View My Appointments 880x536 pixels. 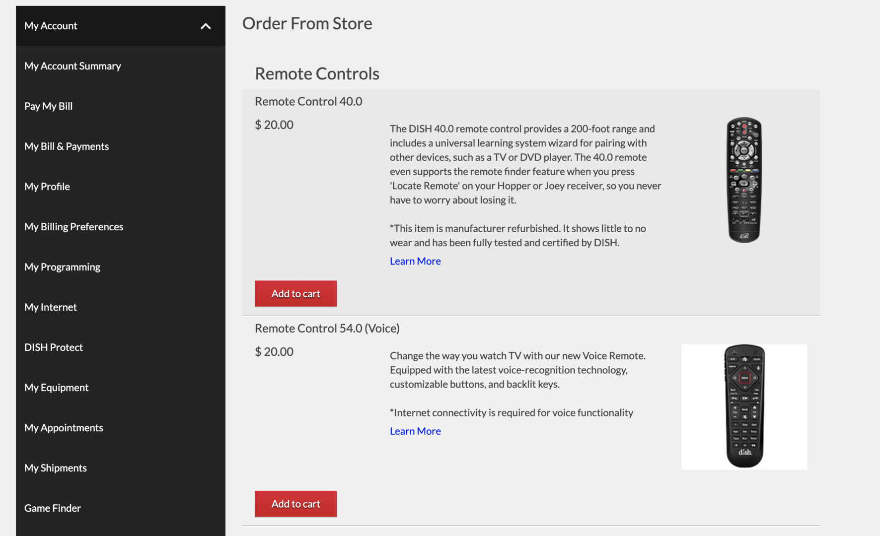point(64,428)
